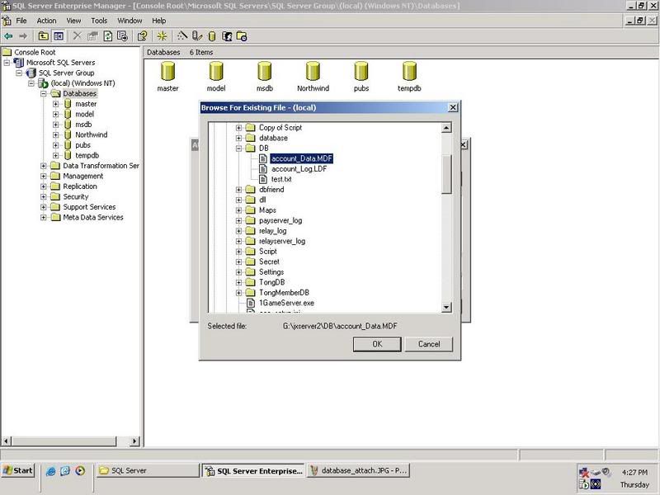Click the Windows Start button
The image size is (660, 495).
17,470
